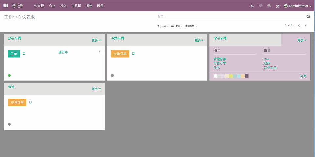Open 烤漆 work center title
The width and height of the screenshot is (315, 157).
click(11, 87)
